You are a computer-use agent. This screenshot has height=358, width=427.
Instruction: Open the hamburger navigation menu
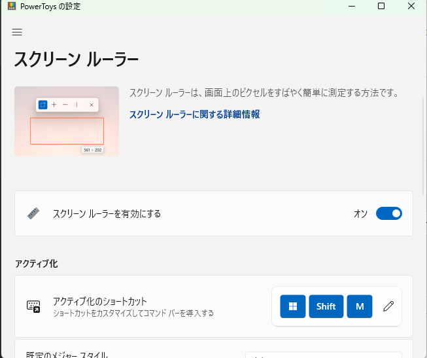pyautogui.click(x=17, y=32)
